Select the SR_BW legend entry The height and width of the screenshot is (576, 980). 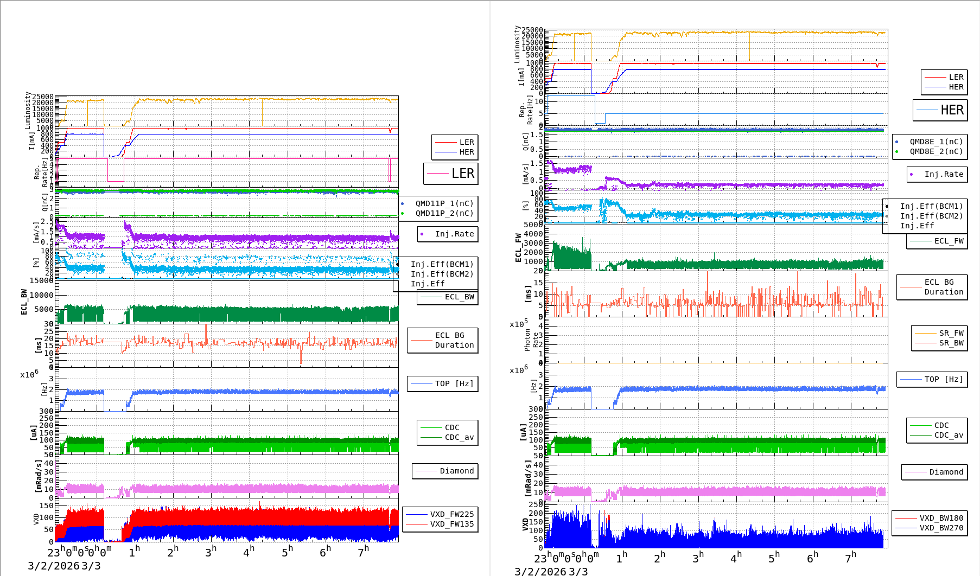(951, 343)
